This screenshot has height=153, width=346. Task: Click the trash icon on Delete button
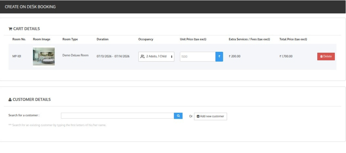coord(321,56)
